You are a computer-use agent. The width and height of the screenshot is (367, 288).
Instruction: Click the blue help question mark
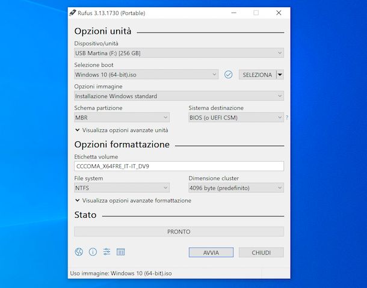pyautogui.click(x=287, y=118)
